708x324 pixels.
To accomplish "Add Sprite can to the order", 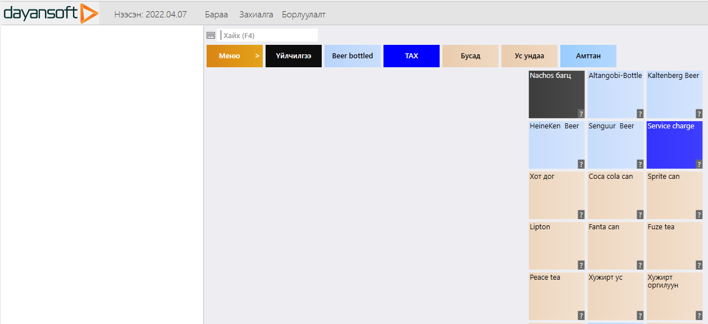I will 675,196.
